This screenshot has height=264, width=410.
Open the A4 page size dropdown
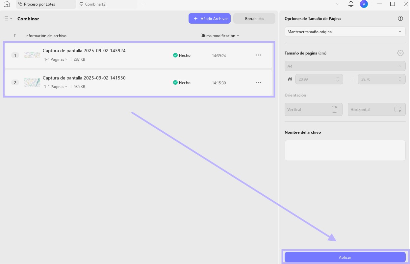tap(345, 66)
